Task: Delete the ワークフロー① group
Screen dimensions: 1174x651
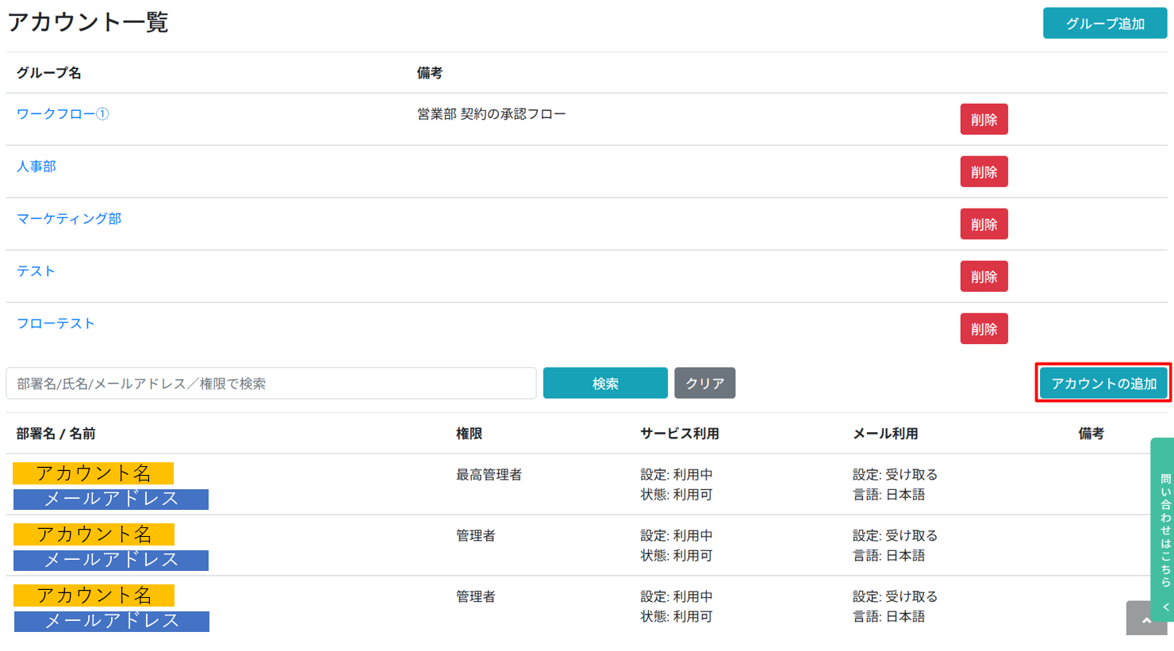Action: (984, 119)
